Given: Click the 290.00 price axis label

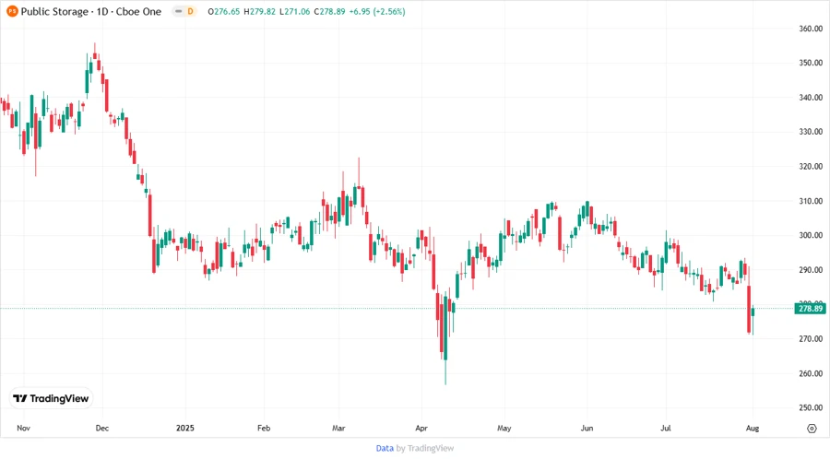Looking at the screenshot, I should (x=811, y=270).
